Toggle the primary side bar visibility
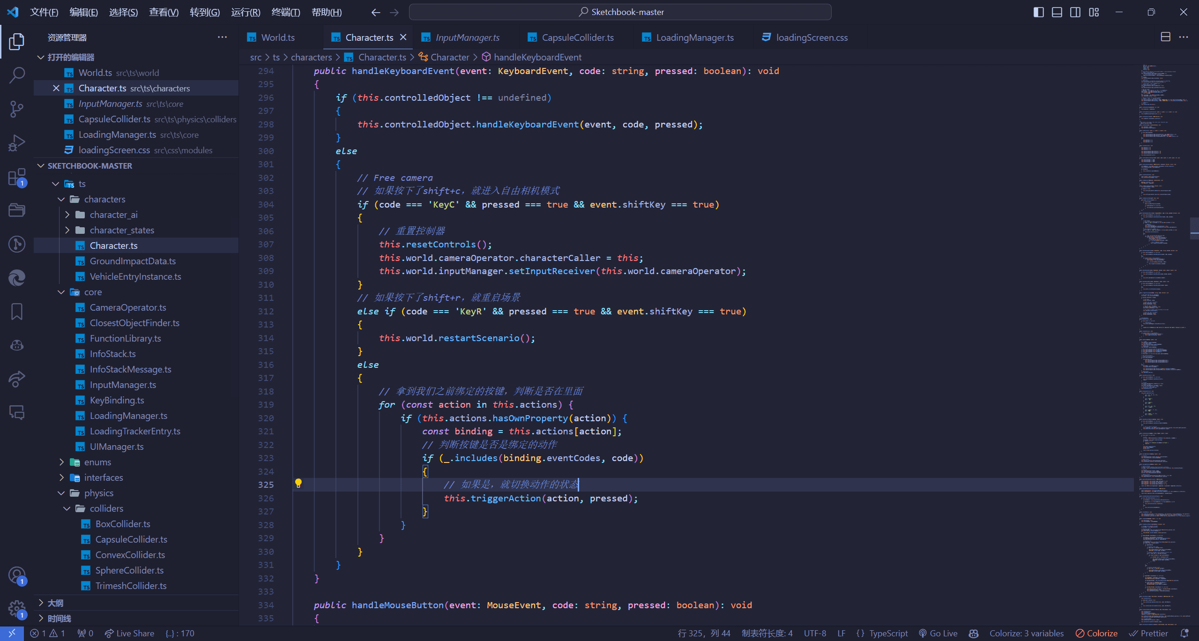Viewport: 1199px width, 641px height. click(x=1038, y=12)
